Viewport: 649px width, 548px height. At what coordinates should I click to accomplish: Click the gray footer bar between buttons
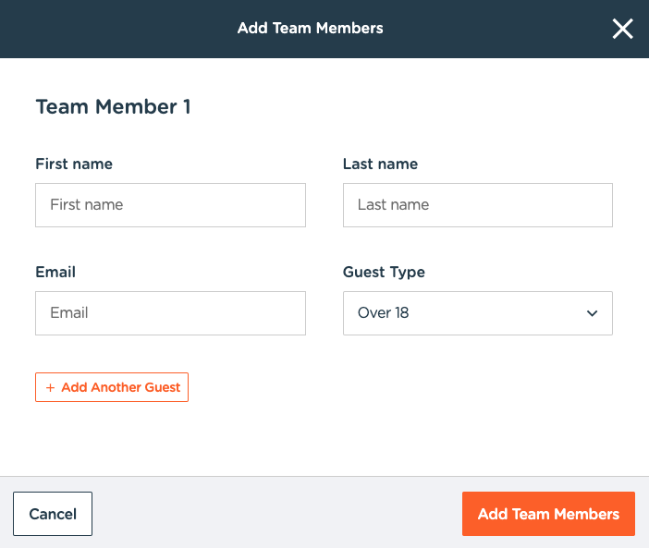point(277,514)
